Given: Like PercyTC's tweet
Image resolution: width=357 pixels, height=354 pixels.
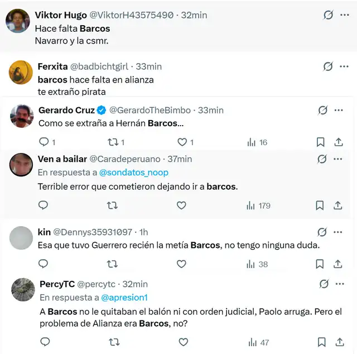Looking at the screenshot, I should (181, 342).
